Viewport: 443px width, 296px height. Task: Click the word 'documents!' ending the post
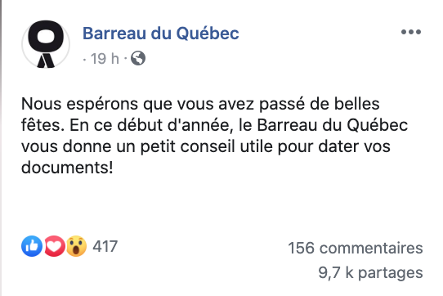(x=67, y=168)
